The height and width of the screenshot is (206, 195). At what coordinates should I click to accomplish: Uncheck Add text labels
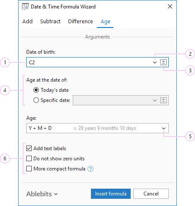point(29,148)
